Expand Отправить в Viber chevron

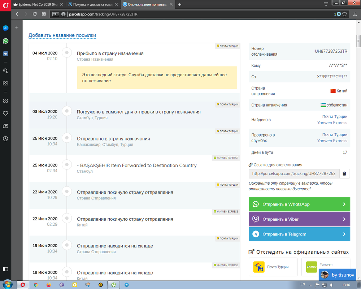pos(344,219)
